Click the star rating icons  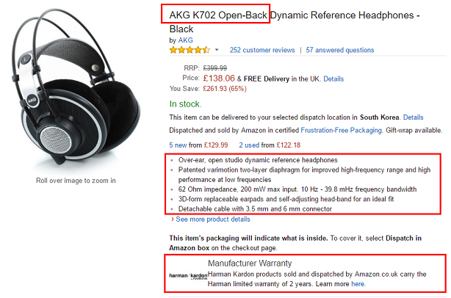(190, 50)
